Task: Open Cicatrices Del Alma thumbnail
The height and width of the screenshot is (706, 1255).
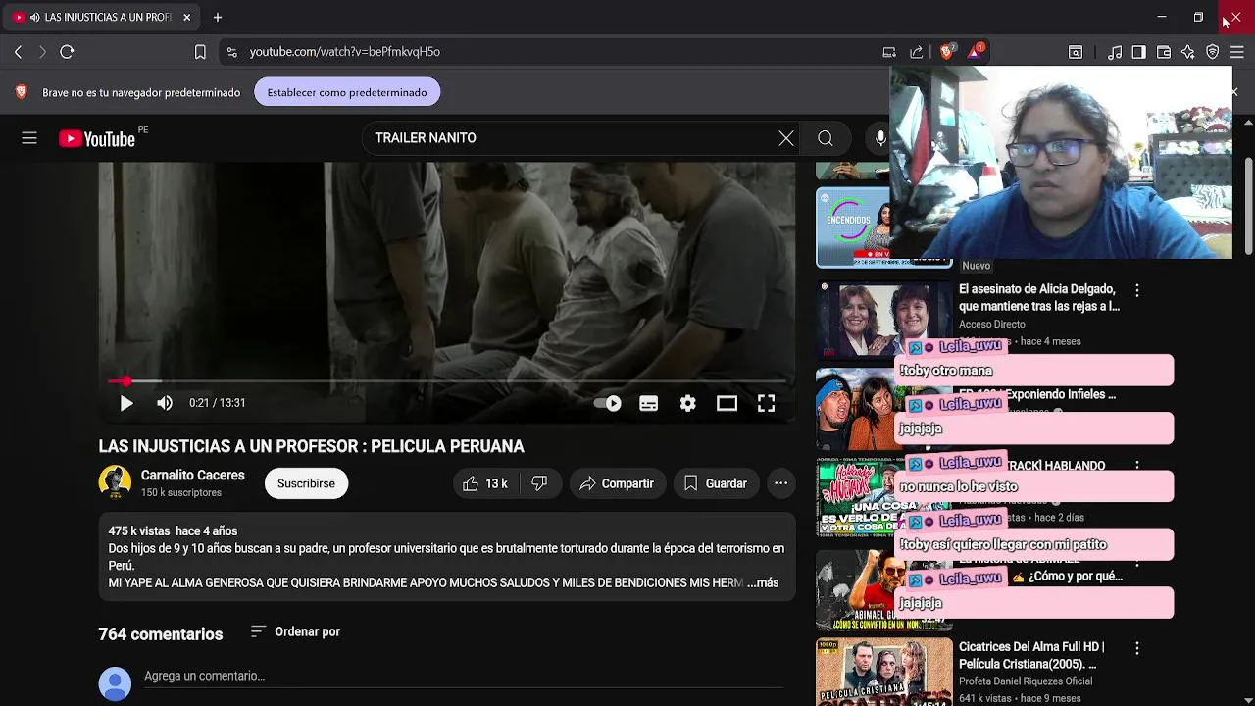Action: coord(883,673)
